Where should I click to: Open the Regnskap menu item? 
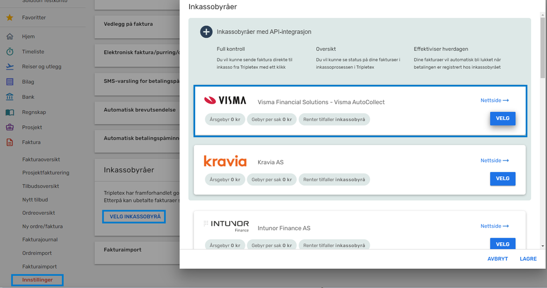34,112
